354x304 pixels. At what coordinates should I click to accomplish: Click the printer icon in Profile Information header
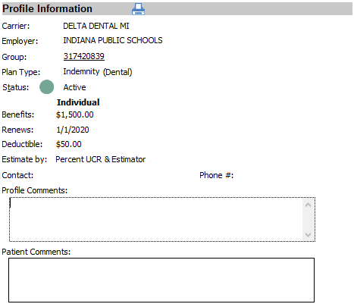coord(138,9)
